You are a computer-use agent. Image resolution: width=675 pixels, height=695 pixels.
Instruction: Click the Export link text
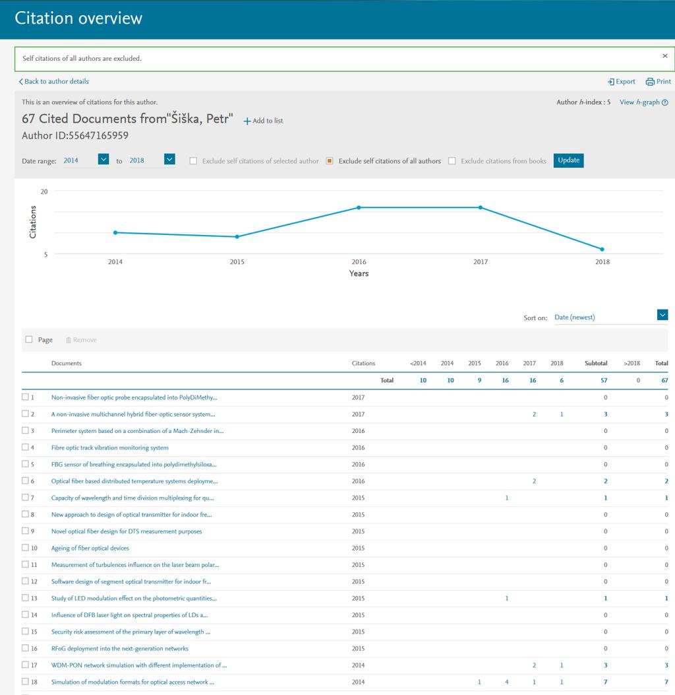pos(626,82)
